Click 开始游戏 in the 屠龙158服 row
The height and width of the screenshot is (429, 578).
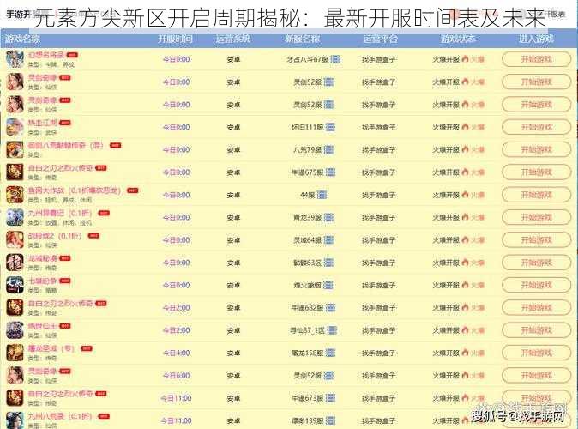coord(536,353)
